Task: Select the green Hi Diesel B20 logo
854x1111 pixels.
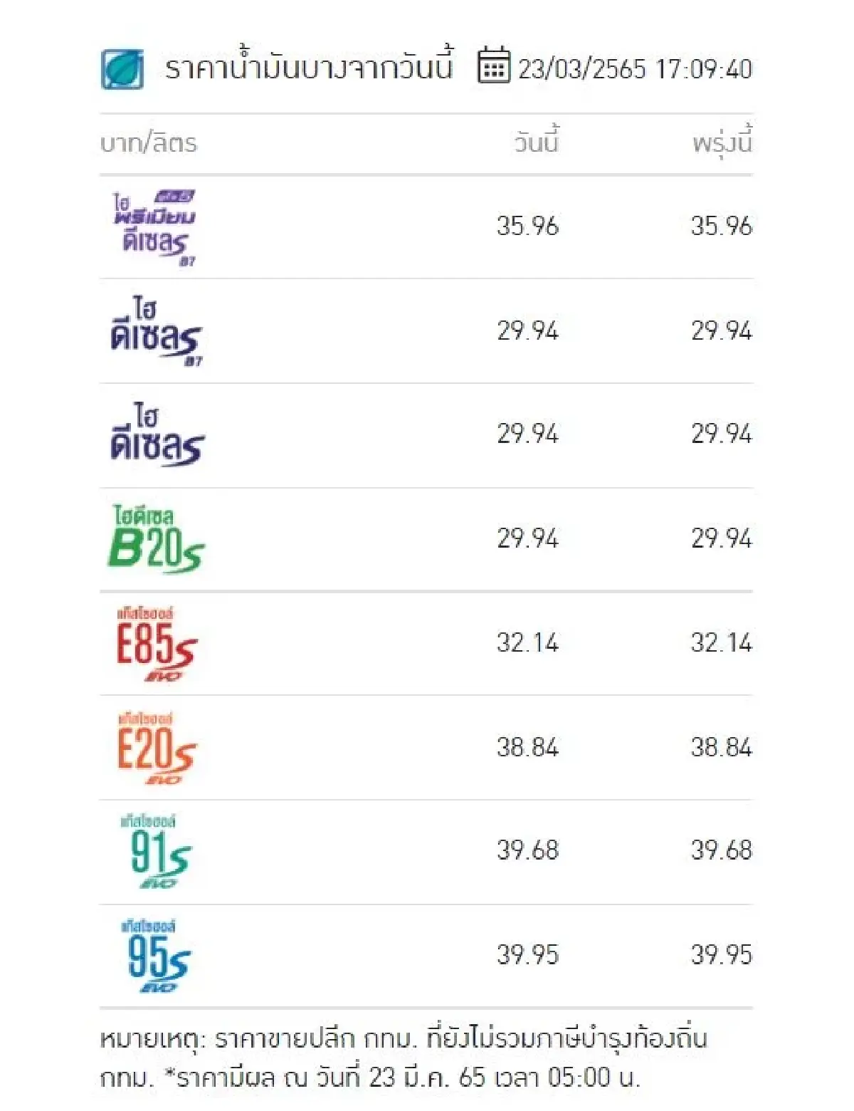Action: [x=156, y=539]
